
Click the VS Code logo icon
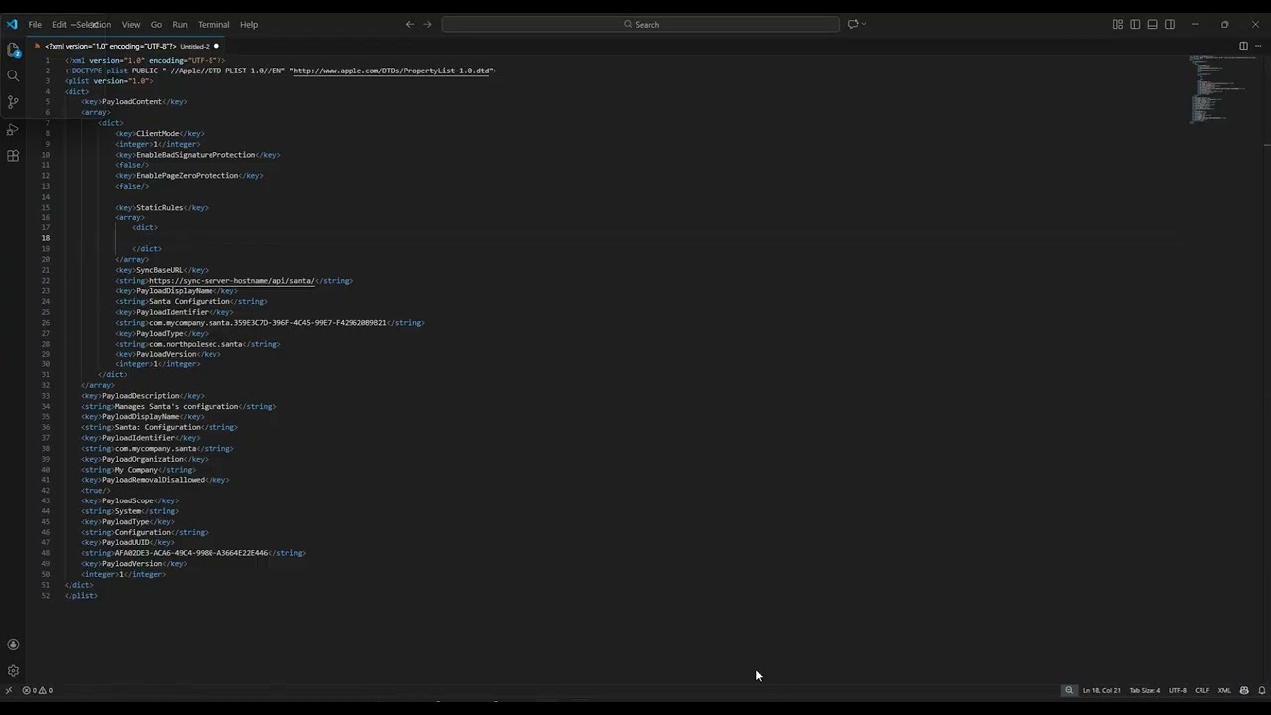(x=12, y=24)
